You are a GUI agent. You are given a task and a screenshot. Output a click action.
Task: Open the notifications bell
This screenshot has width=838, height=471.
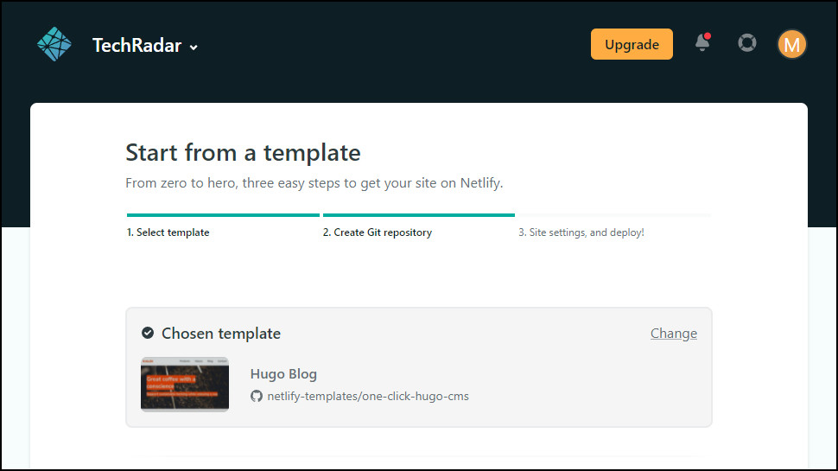point(702,42)
